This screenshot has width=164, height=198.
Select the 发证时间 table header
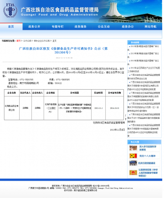(98, 93)
